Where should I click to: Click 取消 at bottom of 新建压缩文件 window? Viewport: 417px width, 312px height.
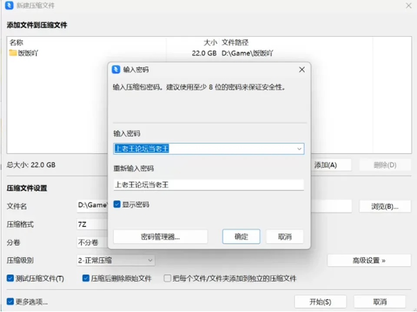point(380,302)
